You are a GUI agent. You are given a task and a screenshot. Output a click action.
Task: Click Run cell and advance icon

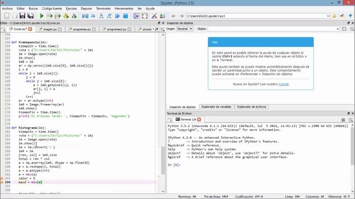pyautogui.click(x=58, y=16)
